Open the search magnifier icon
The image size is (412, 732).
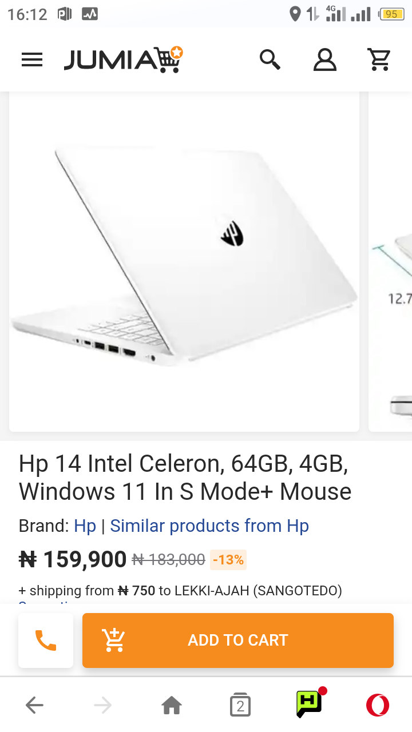click(x=270, y=59)
